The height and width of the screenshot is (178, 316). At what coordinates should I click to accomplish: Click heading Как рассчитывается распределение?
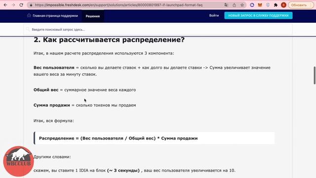tap(109, 40)
